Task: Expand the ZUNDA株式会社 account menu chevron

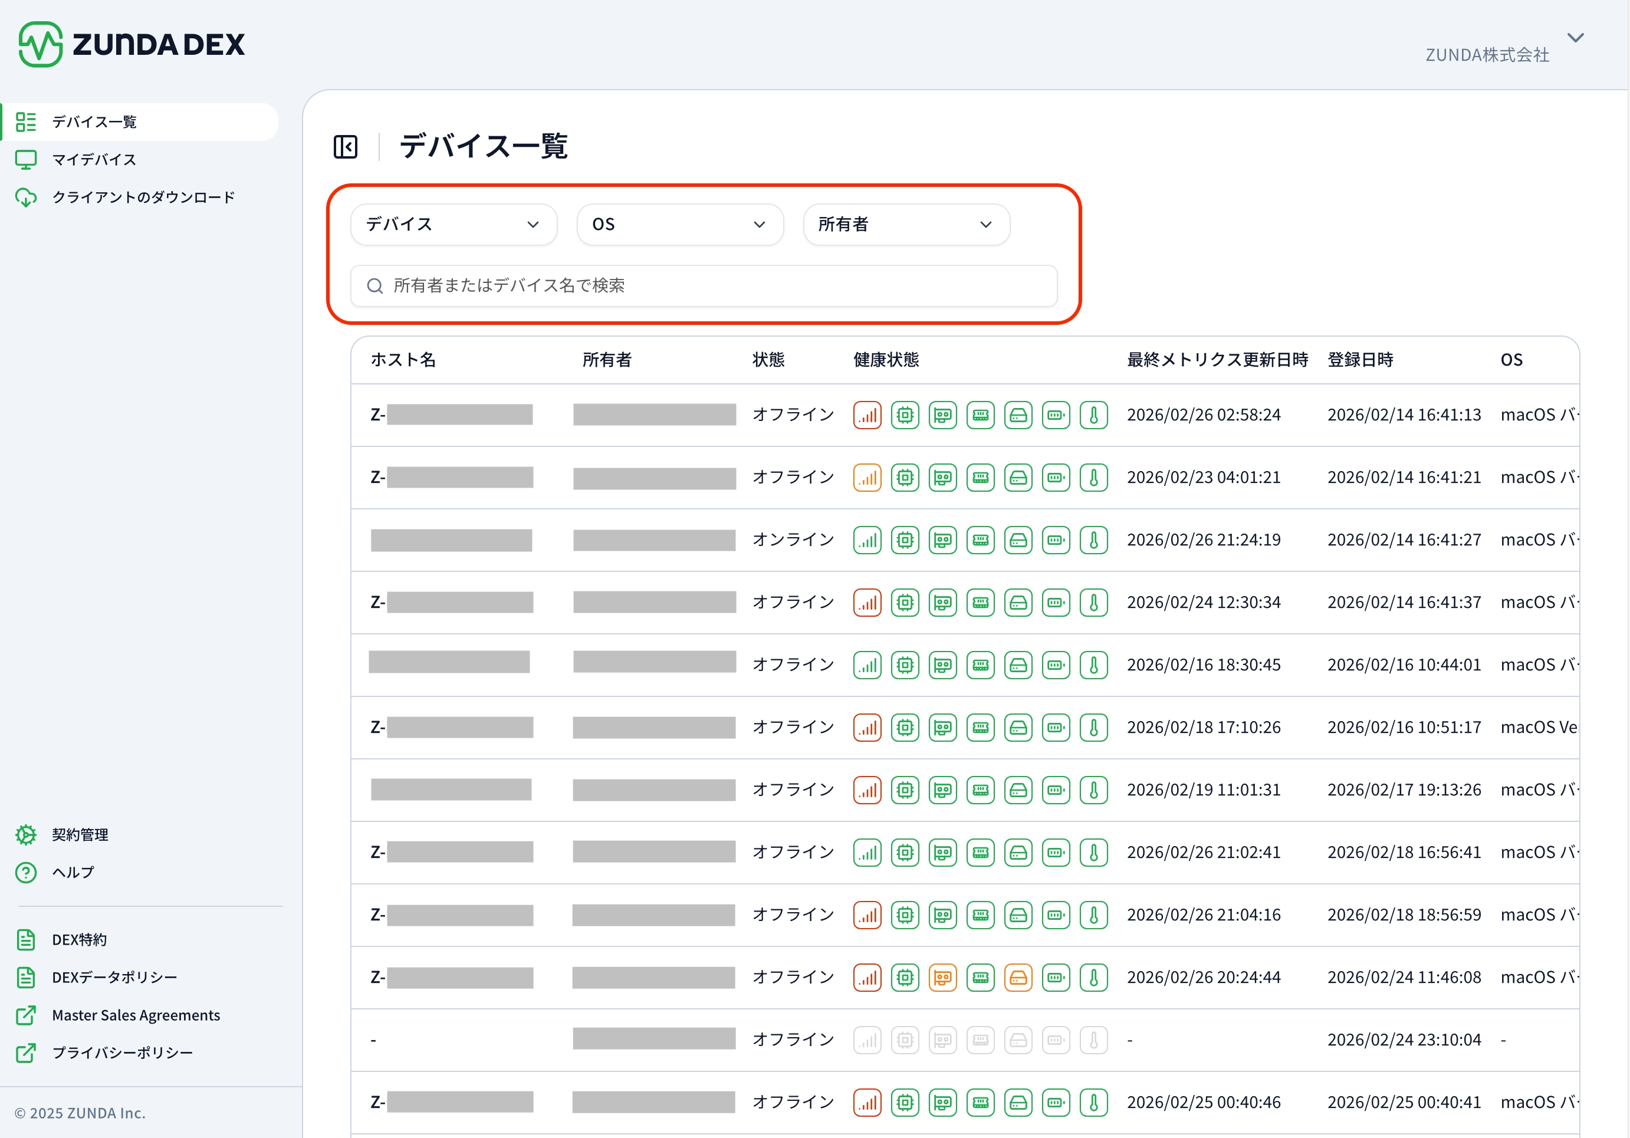Action: [x=1575, y=38]
